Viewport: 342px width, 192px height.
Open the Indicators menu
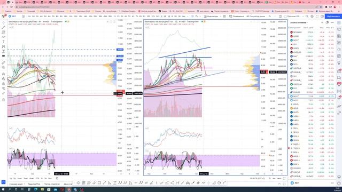pos(211,17)
